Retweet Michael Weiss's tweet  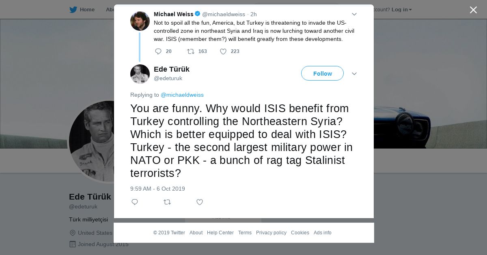[190, 51]
